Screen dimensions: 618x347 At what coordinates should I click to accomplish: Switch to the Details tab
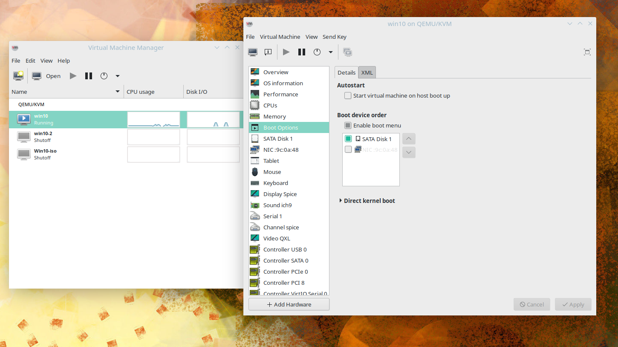pyautogui.click(x=347, y=72)
